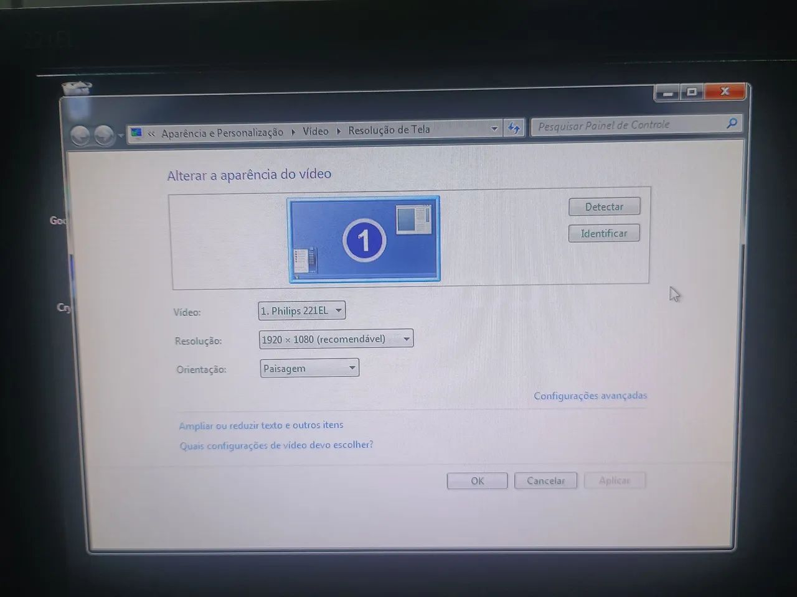Click the chevron before Aparência e Personalização
The height and width of the screenshot is (597, 797).
pyautogui.click(x=151, y=132)
